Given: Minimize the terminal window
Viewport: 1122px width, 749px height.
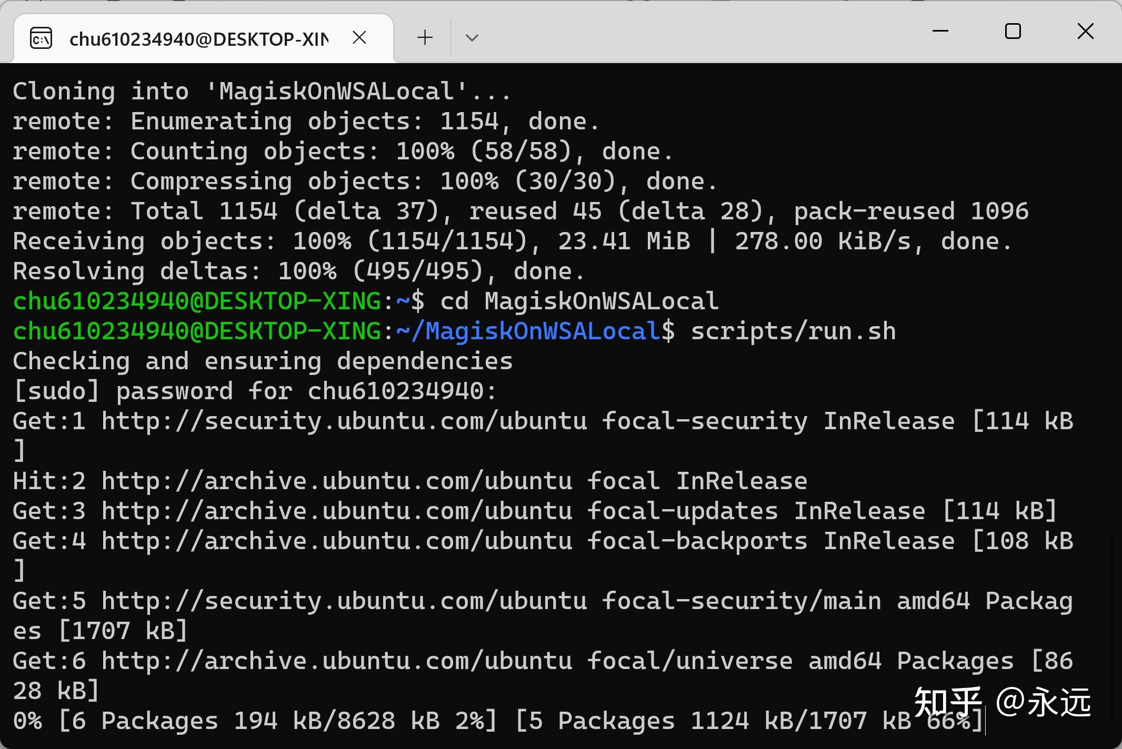Looking at the screenshot, I should click(940, 31).
